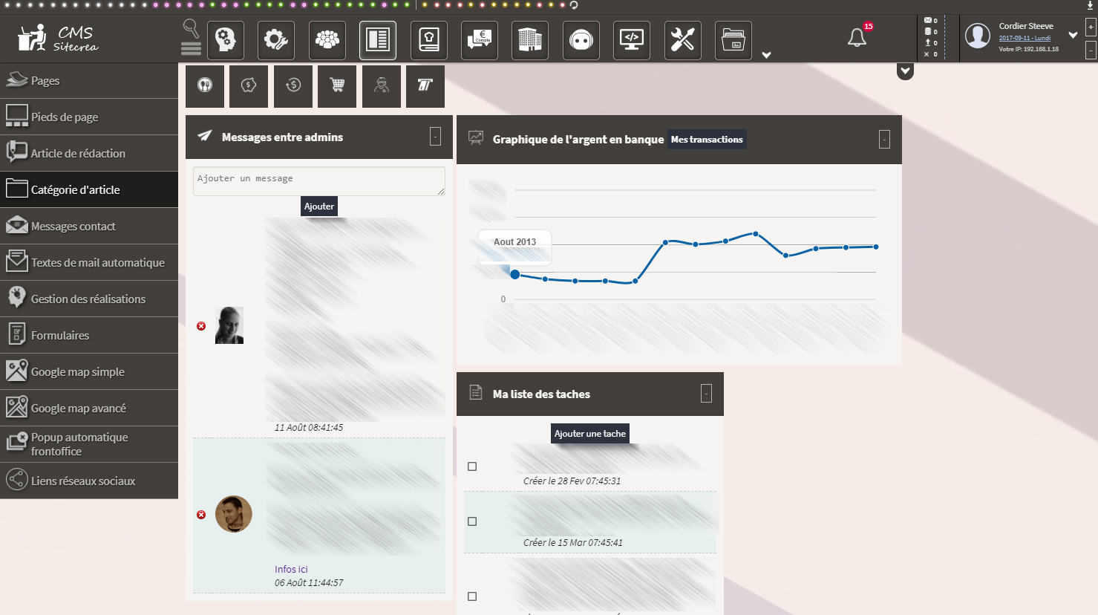Collapse the Messages entre admins panel
Viewport: 1098px width, 615px height.
point(435,137)
